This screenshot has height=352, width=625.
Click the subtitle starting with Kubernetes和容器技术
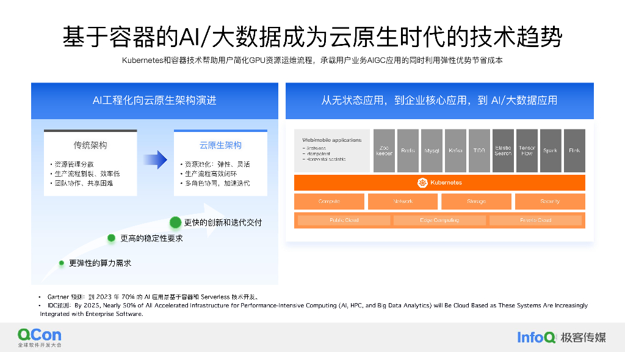tap(312, 61)
